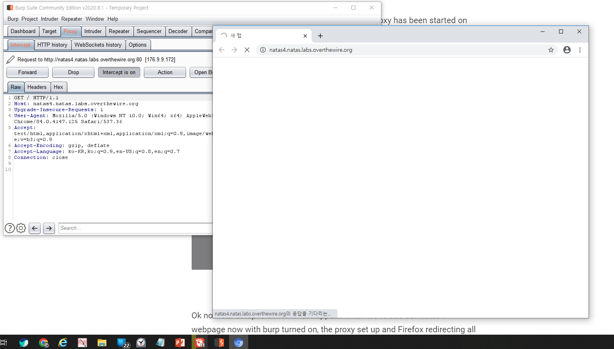Image resolution: width=614 pixels, height=349 pixels.
Task: Open Chrome three-dot menu
Action: pyautogui.click(x=580, y=50)
